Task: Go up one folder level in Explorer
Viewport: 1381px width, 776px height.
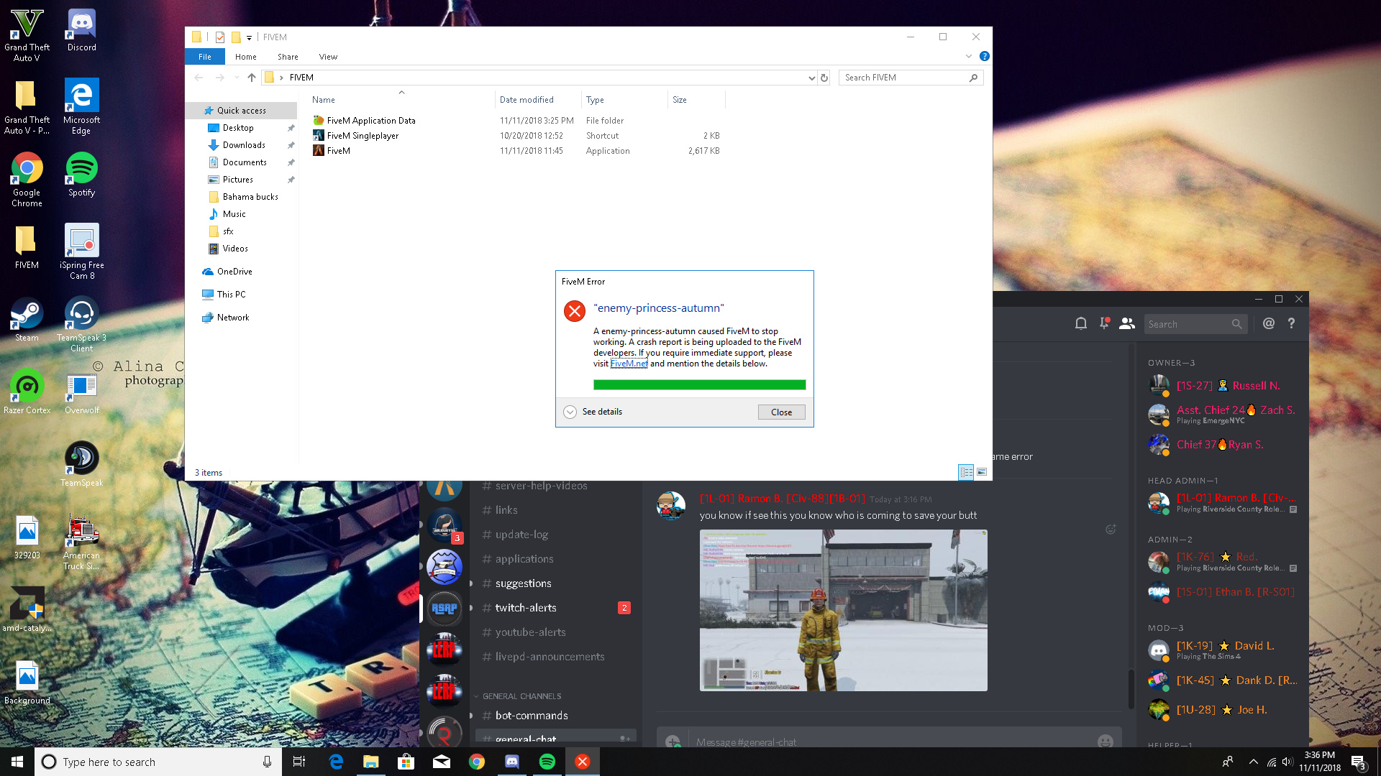Action: coord(251,78)
